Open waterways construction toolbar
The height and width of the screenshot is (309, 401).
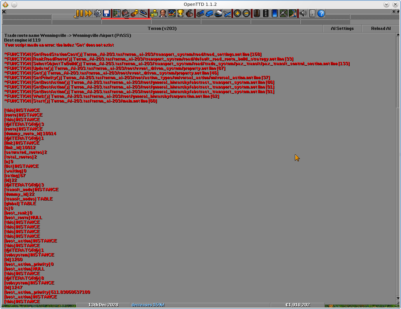(274, 13)
